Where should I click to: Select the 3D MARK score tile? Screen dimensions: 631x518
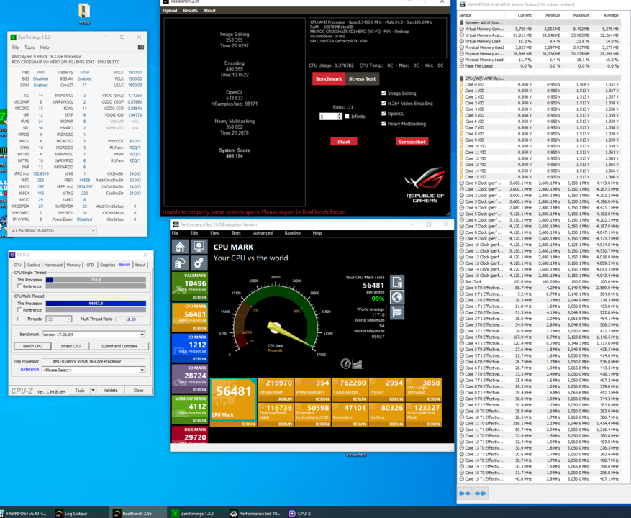point(189,378)
